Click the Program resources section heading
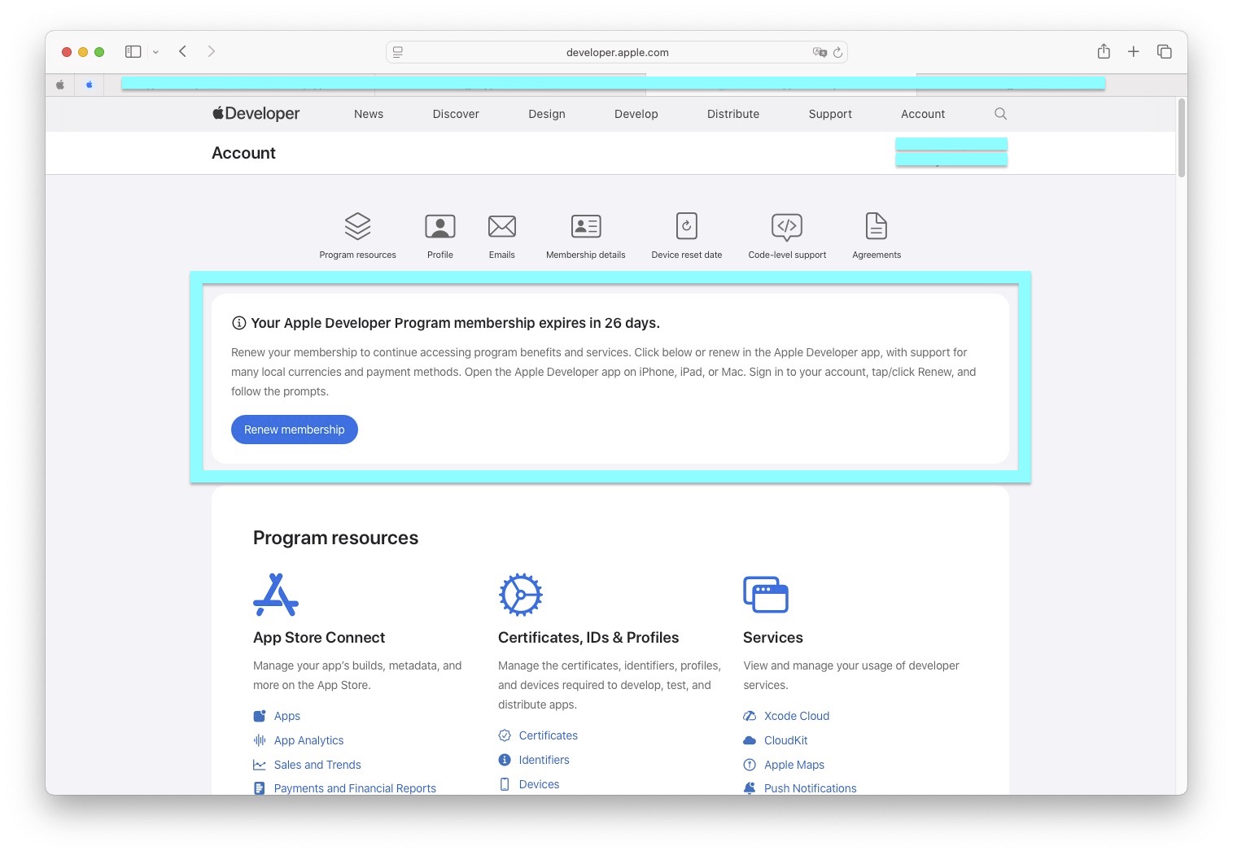This screenshot has width=1233, height=855. coord(335,538)
